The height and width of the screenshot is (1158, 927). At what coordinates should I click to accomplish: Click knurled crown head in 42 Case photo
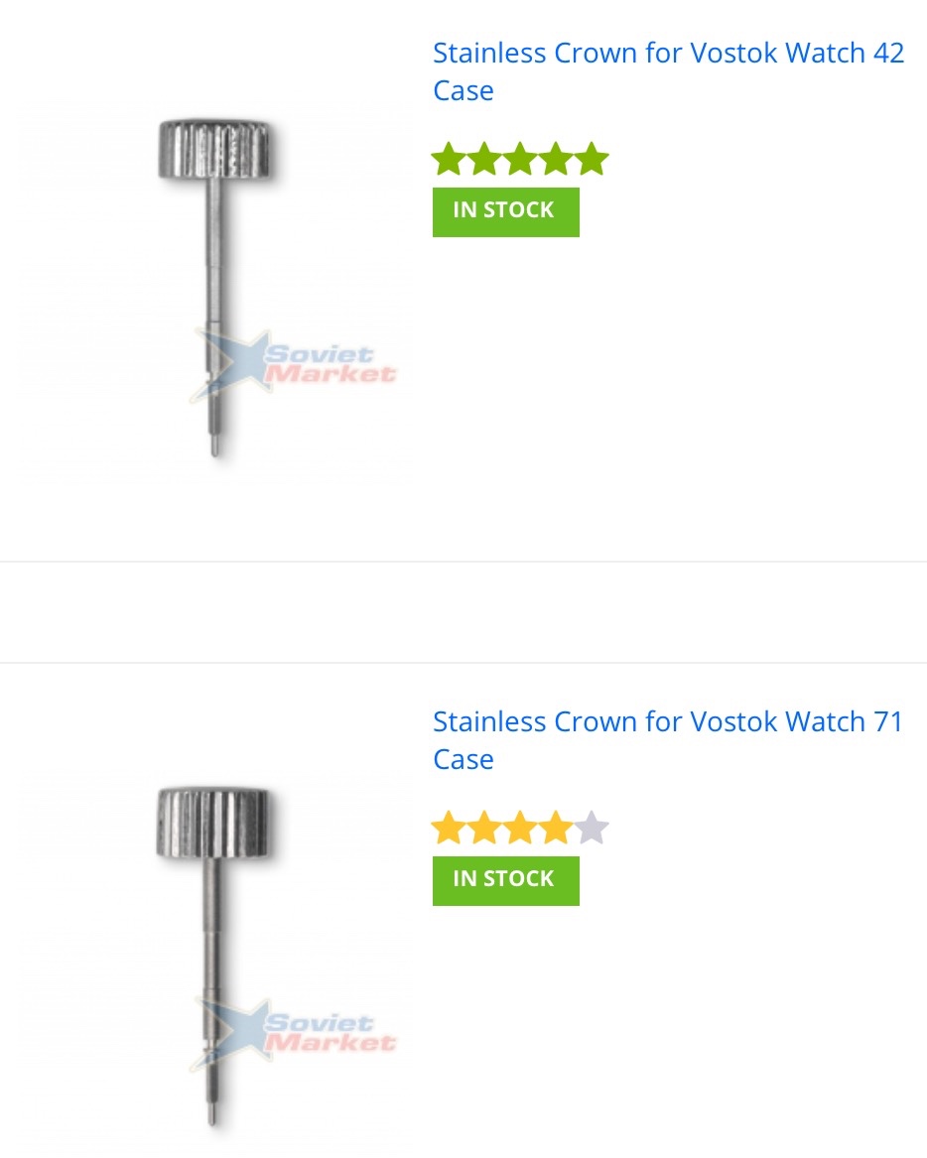(214, 149)
